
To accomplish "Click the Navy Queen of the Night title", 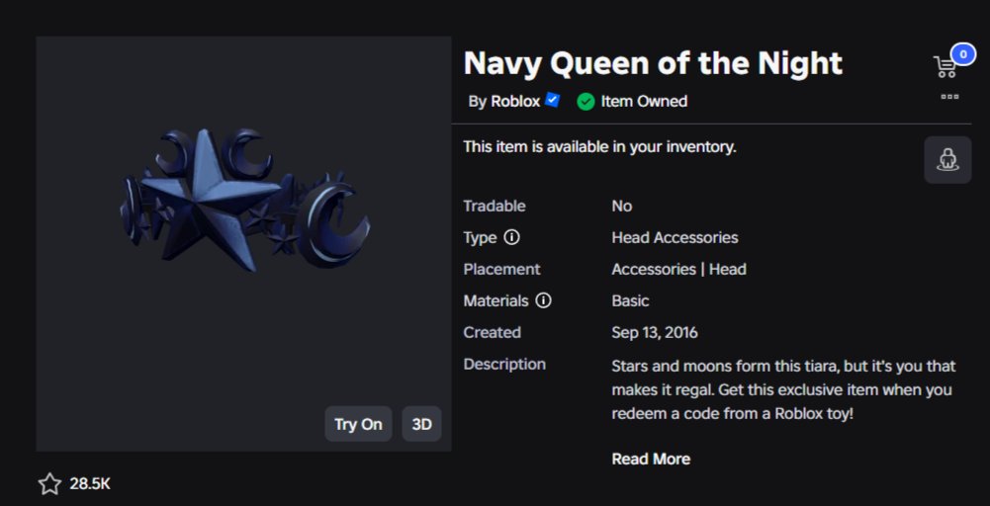I will coord(653,63).
